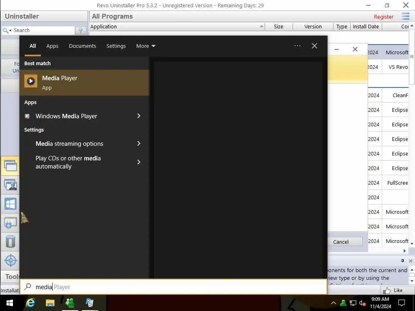Open the green people app on taskbar
The height and width of the screenshot is (311, 415).
70,303
